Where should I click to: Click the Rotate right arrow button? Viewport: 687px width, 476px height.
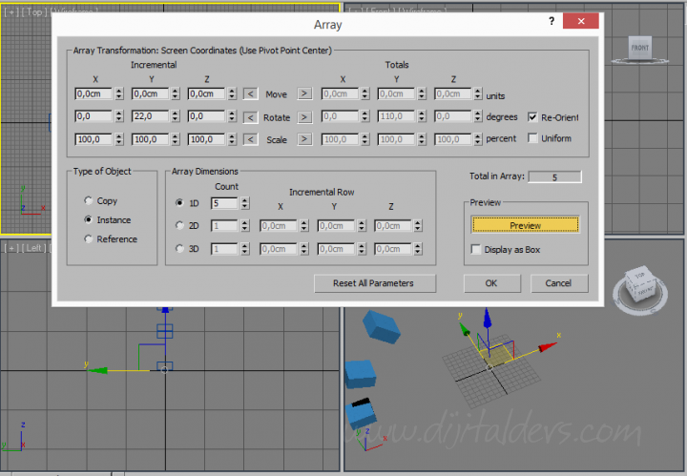tap(304, 116)
